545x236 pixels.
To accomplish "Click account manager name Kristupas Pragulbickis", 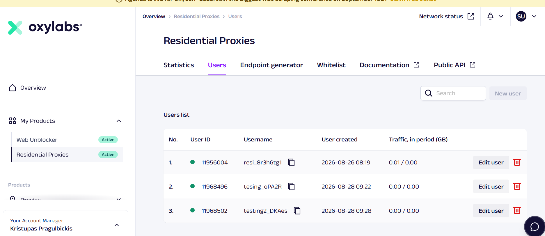I will click(41, 228).
